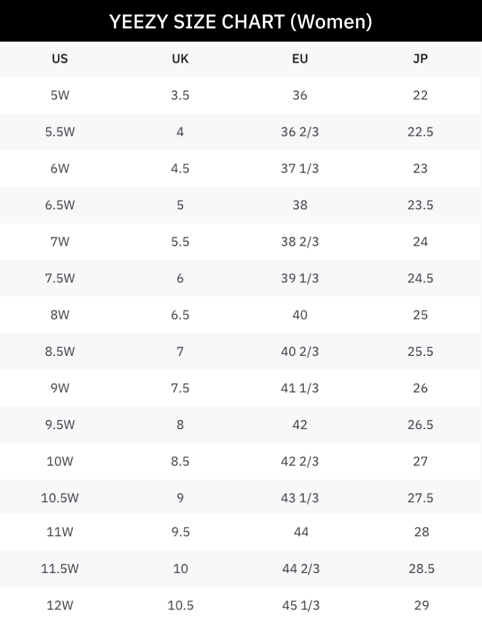The image size is (482, 618).
Task: Select the US column header
Action: point(59,59)
